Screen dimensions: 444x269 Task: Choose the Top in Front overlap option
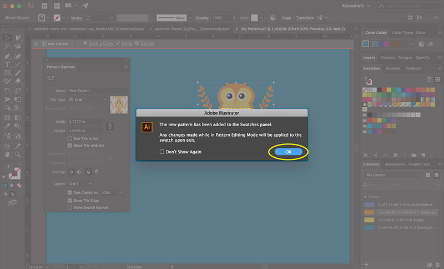(88, 172)
